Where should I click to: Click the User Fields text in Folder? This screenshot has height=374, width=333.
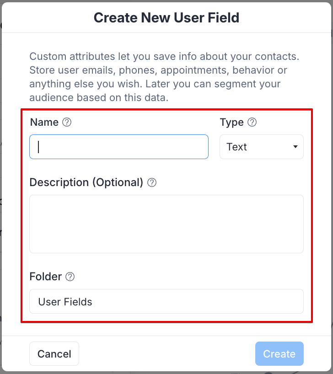[x=65, y=302]
